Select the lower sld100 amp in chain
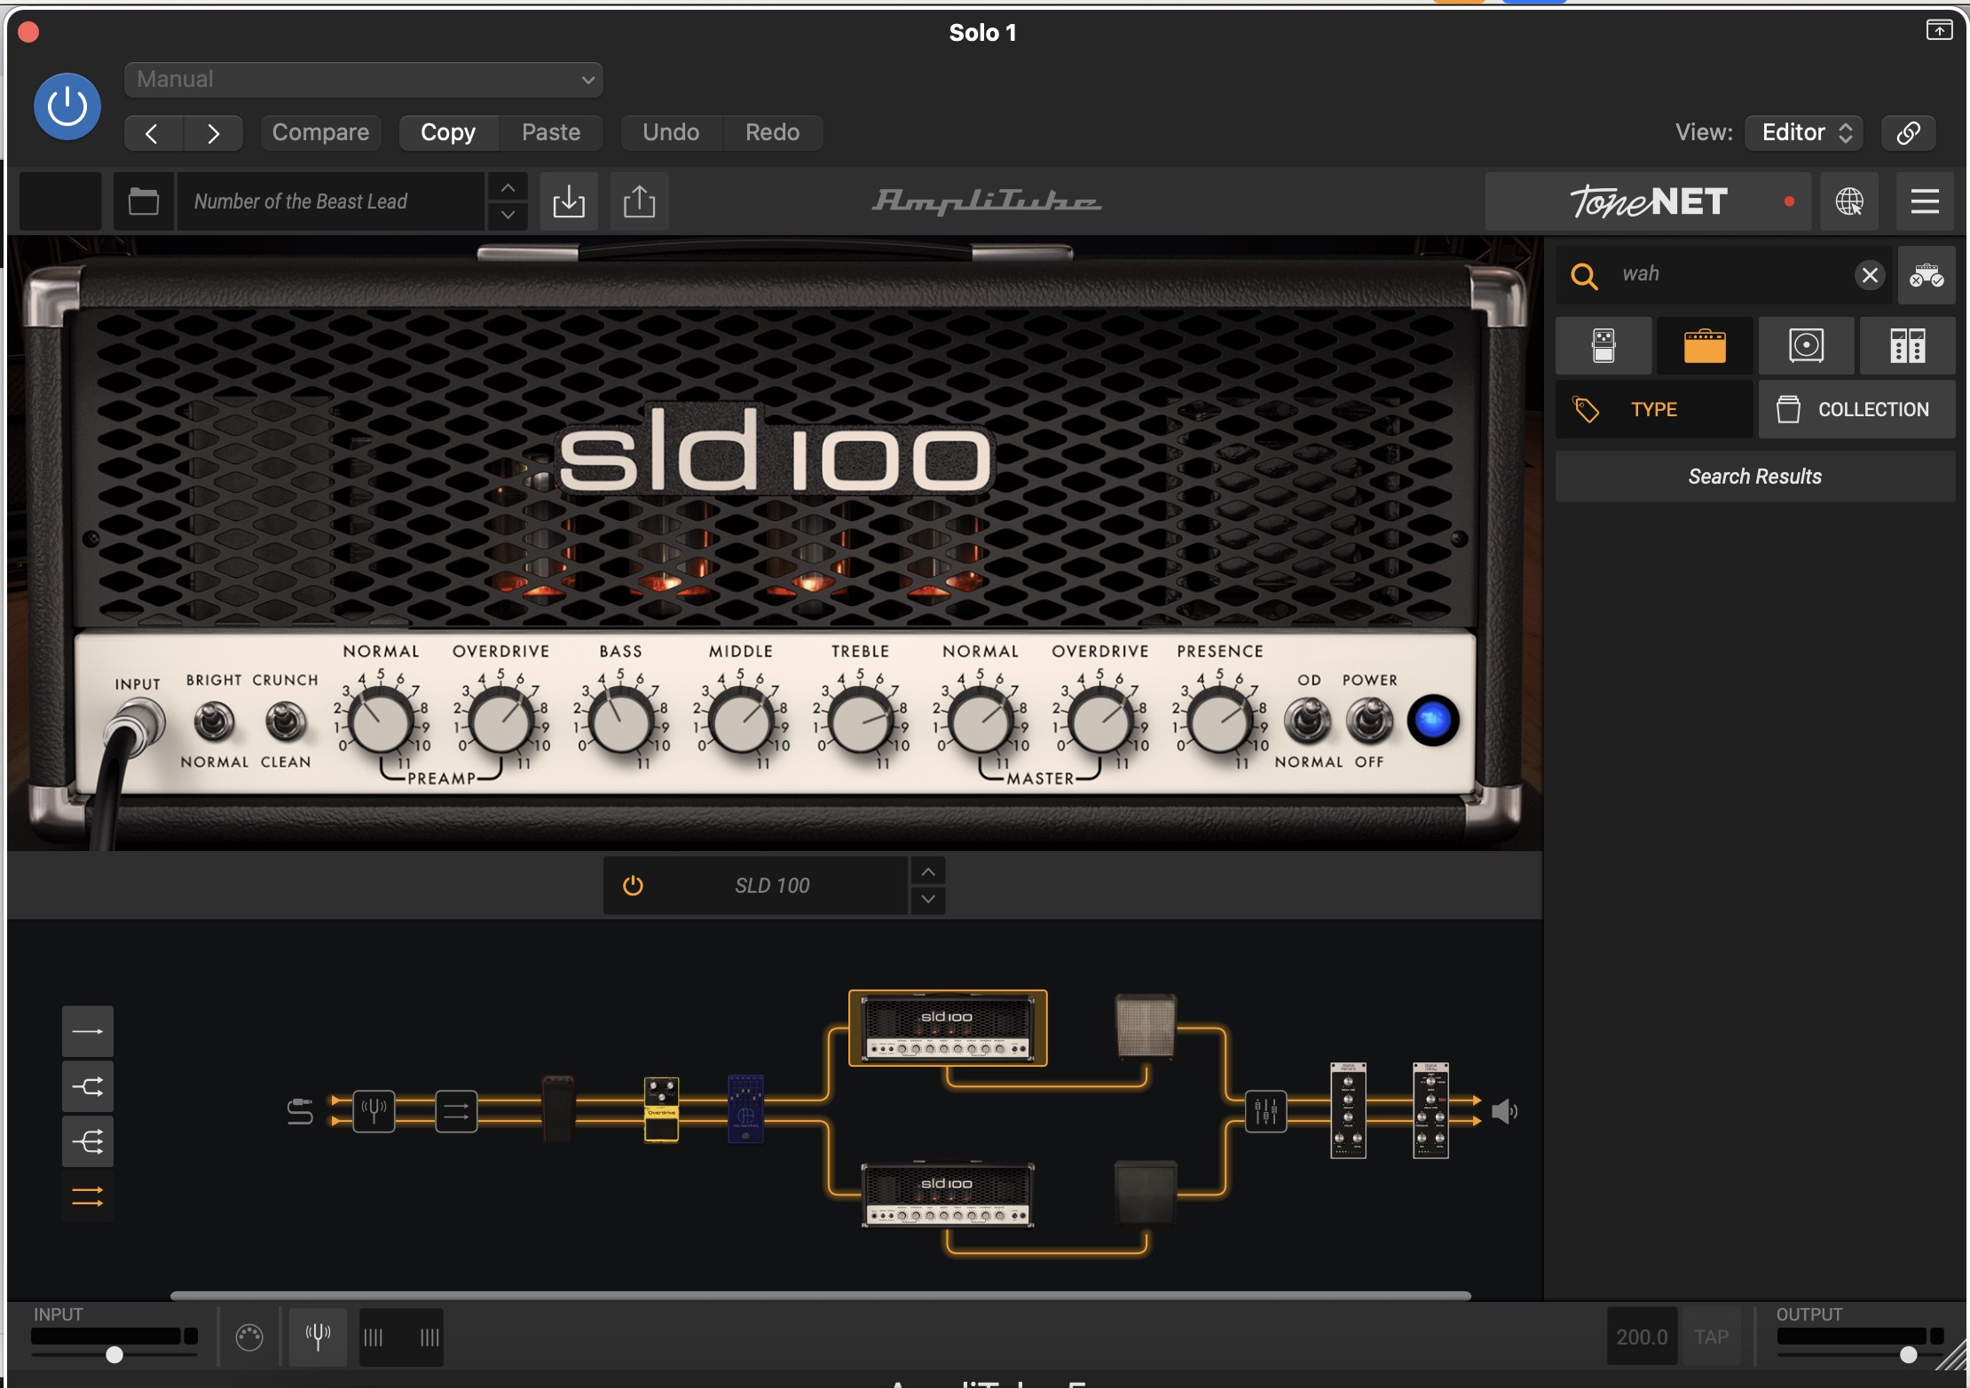The height and width of the screenshot is (1388, 1970). (x=948, y=1195)
